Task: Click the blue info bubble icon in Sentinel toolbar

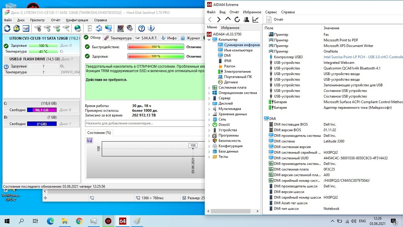Action: click(x=151, y=28)
